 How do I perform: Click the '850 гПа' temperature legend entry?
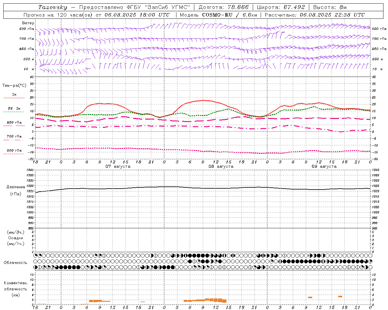pos(14,123)
